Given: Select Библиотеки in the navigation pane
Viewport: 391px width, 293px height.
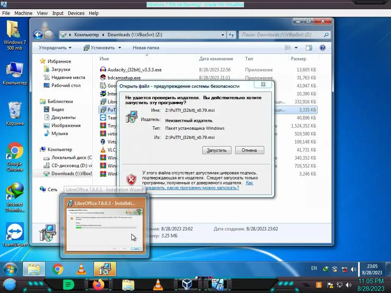Looking at the screenshot, I should 60,101.
